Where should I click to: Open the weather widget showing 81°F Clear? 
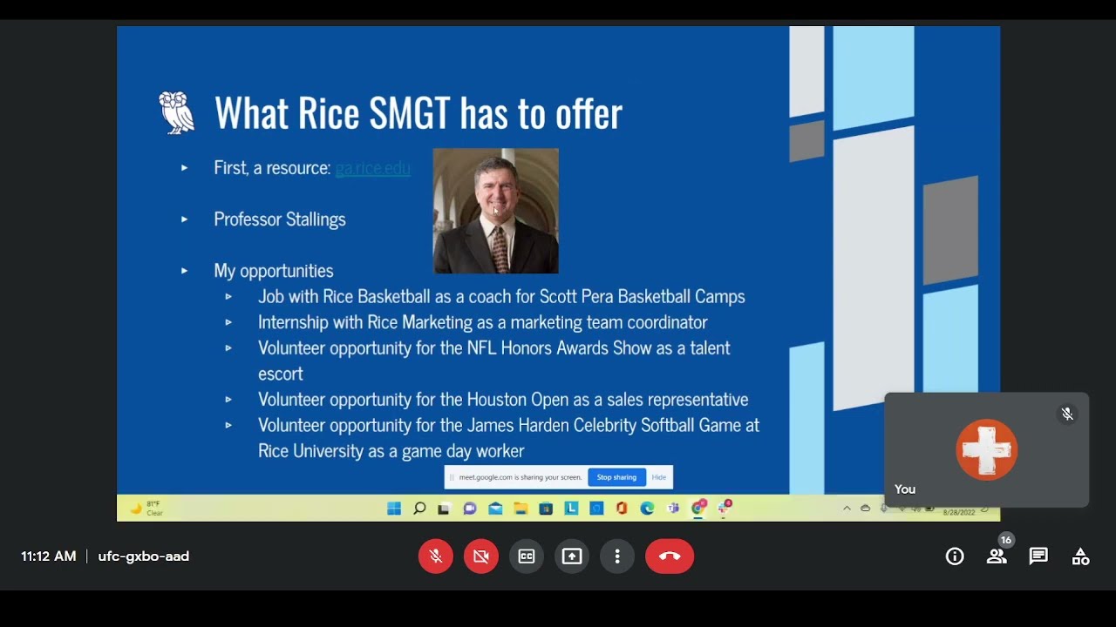coord(146,509)
